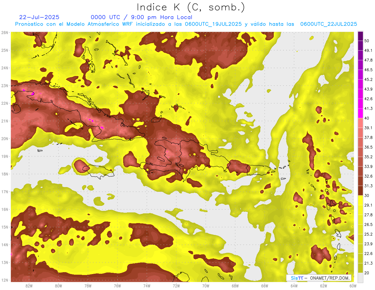Click the "76W" longitude axis label
Viewport: 375px width, 290px height.
(x=117, y=286)
